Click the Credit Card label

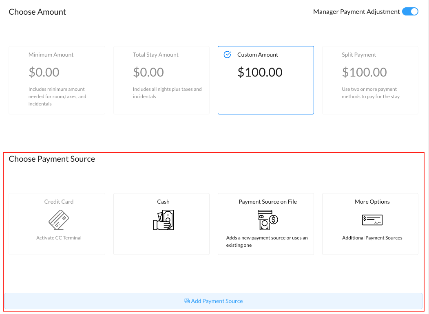pyautogui.click(x=59, y=202)
